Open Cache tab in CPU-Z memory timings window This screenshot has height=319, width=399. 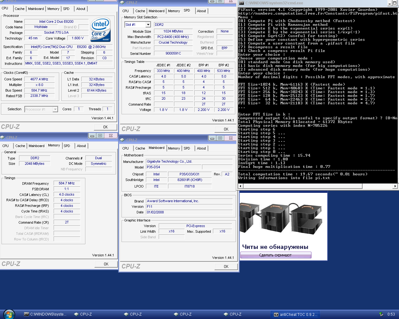click(20, 146)
